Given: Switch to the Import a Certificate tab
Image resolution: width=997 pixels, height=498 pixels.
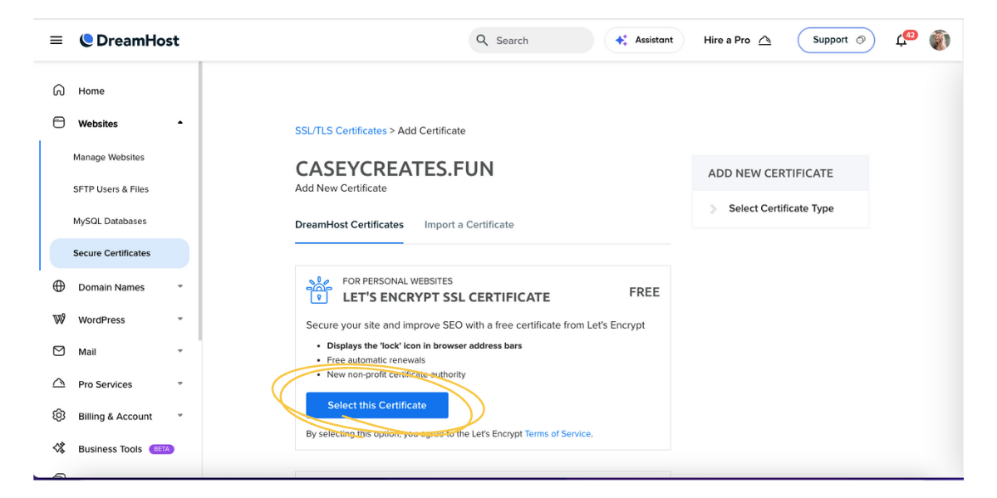Looking at the screenshot, I should [x=469, y=225].
